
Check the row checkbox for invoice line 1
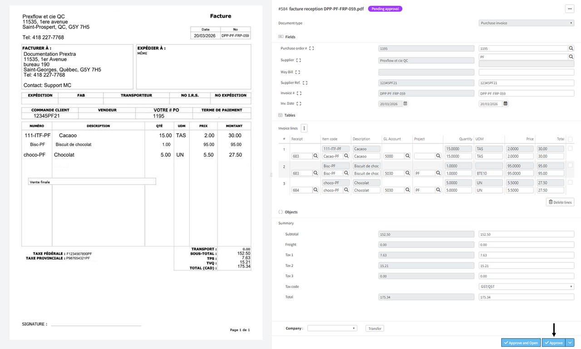point(570,148)
